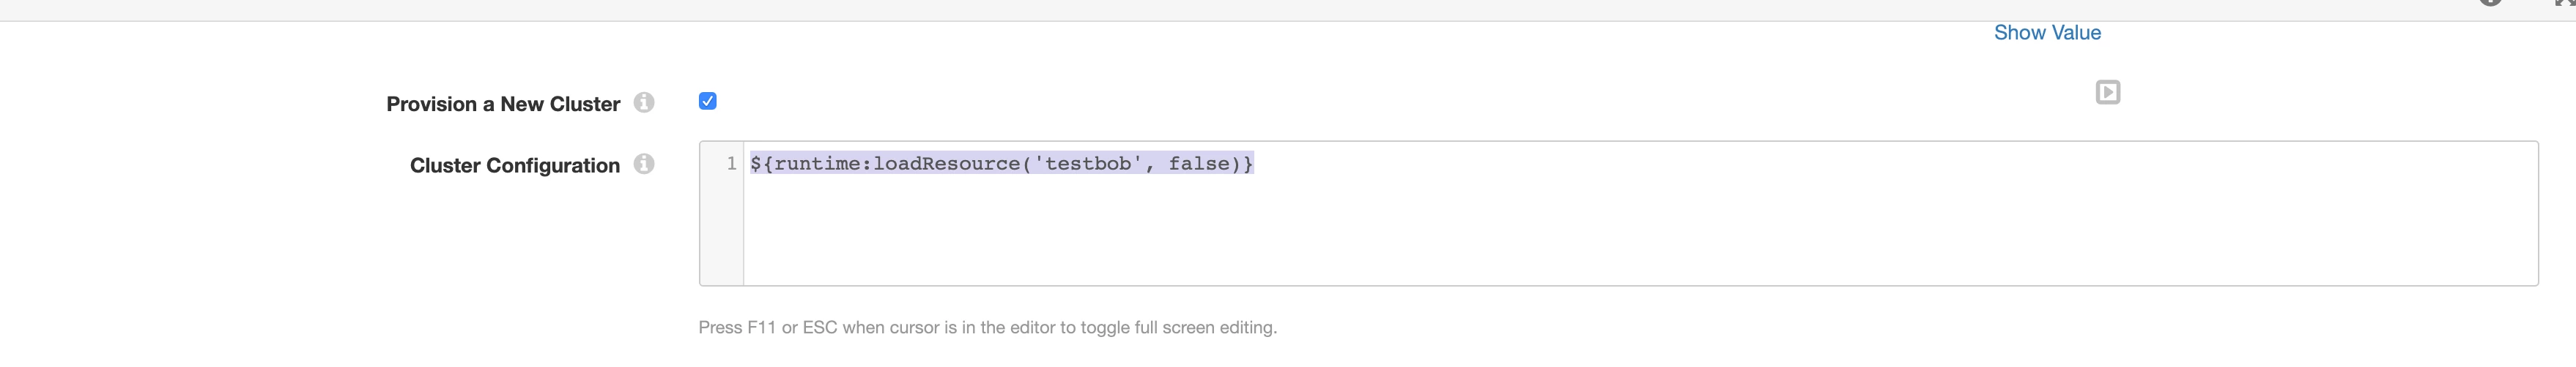Click the opening ${ of the expression

pos(761,164)
